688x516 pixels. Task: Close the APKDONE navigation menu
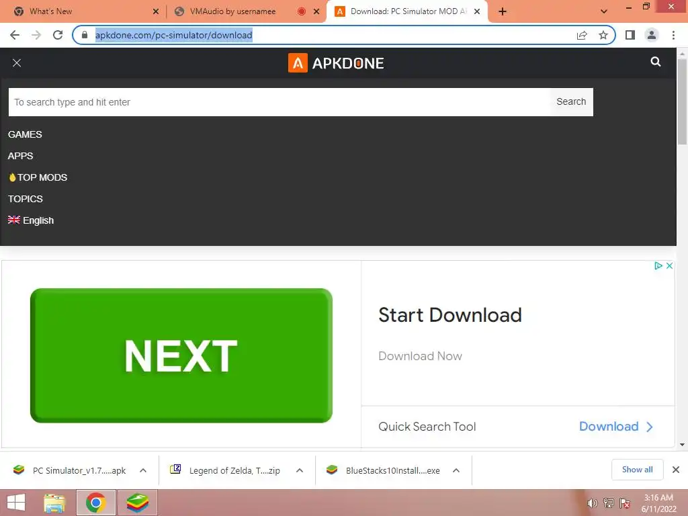click(17, 62)
